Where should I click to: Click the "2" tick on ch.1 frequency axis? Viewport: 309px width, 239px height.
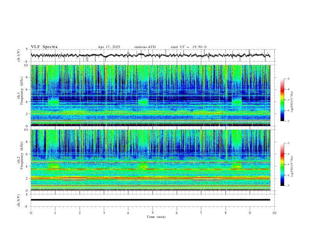[28, 114]
